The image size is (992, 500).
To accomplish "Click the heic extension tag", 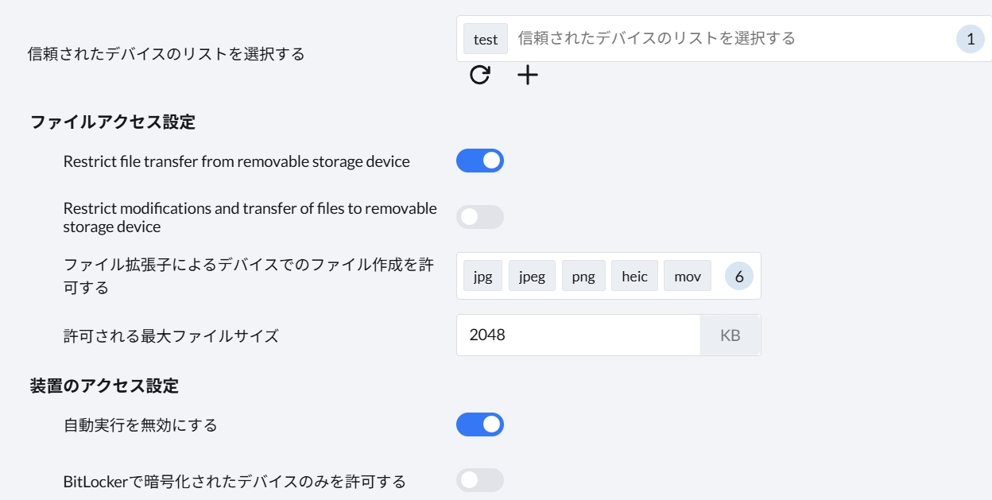I will pos(634,277).
